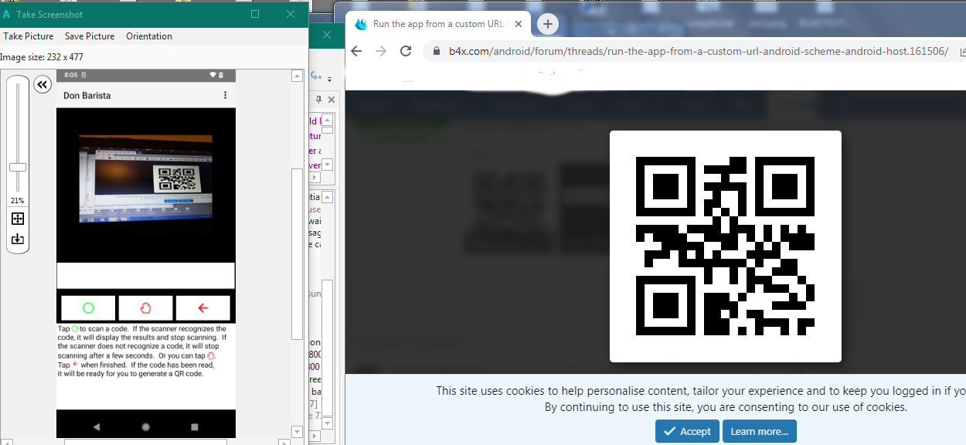The width and height of the screenshot is (966, 445).
Task: Click the Learn more... cookies button
Action: (760, 431)
